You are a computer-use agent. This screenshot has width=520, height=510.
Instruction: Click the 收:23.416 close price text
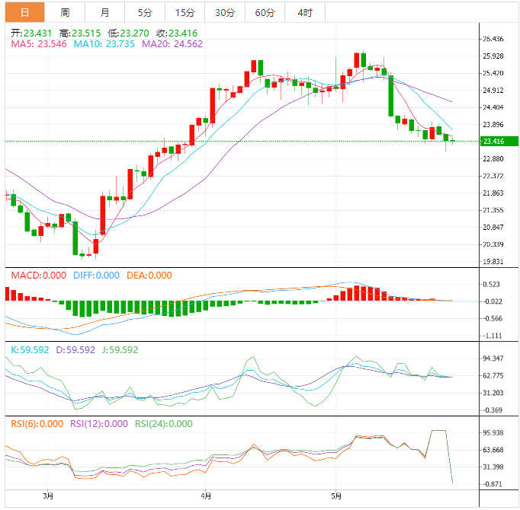pyautogui.click(x=177, y=33)
